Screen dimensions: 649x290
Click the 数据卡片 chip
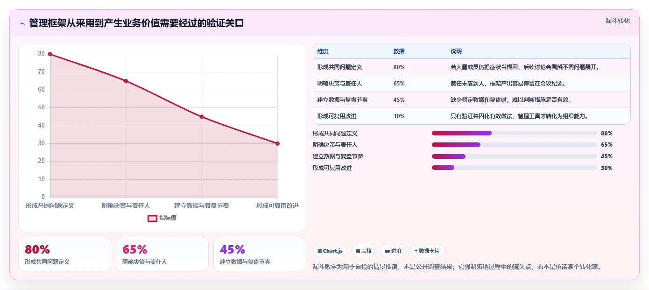(x=427, y=251)
